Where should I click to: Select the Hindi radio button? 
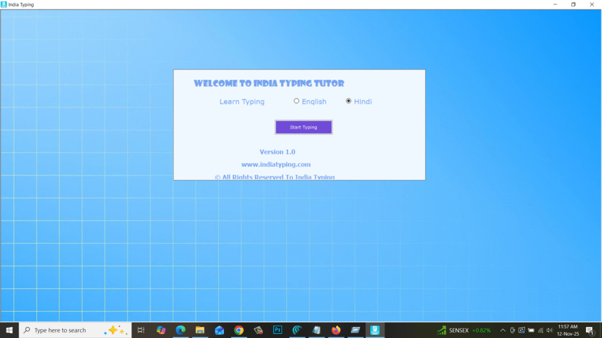point(349,101)
